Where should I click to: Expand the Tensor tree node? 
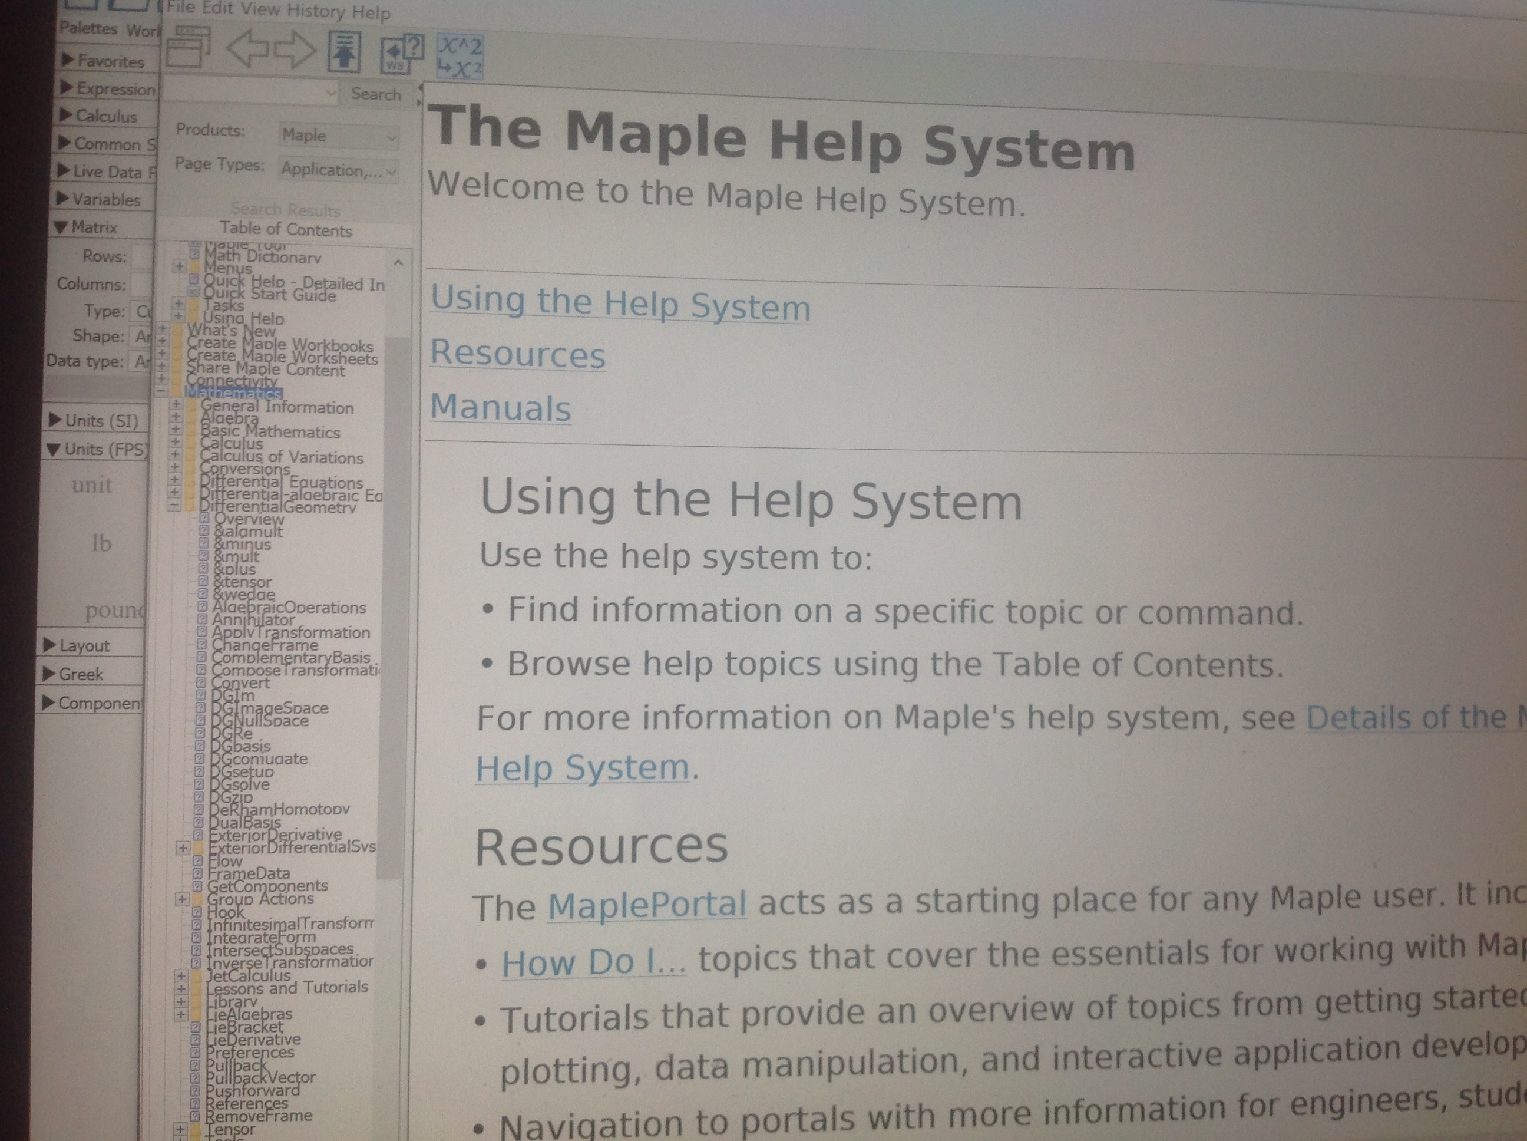[180, 1130]
